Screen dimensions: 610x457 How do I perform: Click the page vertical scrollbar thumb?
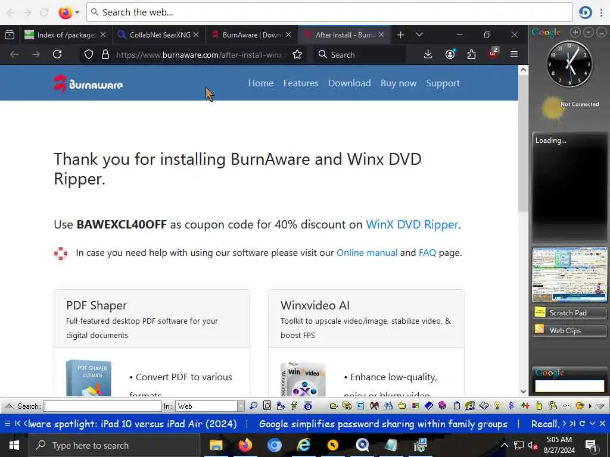[x=523, y=144]
